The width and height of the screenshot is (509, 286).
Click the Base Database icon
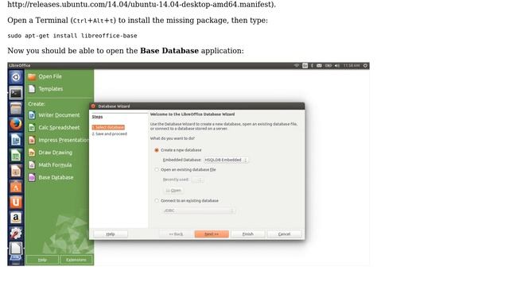click(x=32, y=177)
